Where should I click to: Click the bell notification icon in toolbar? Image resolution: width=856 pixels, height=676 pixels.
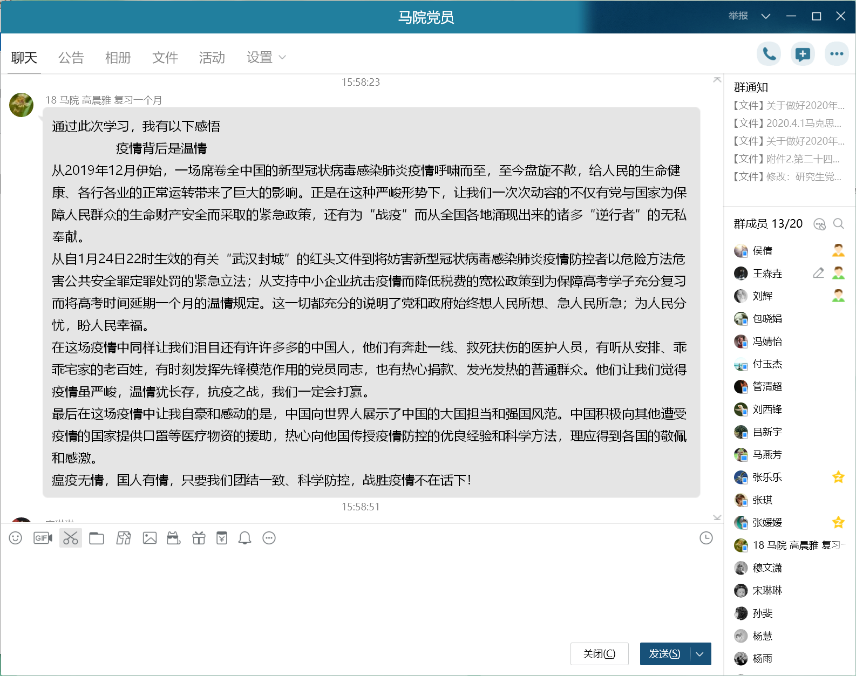[x=245, y=538]
